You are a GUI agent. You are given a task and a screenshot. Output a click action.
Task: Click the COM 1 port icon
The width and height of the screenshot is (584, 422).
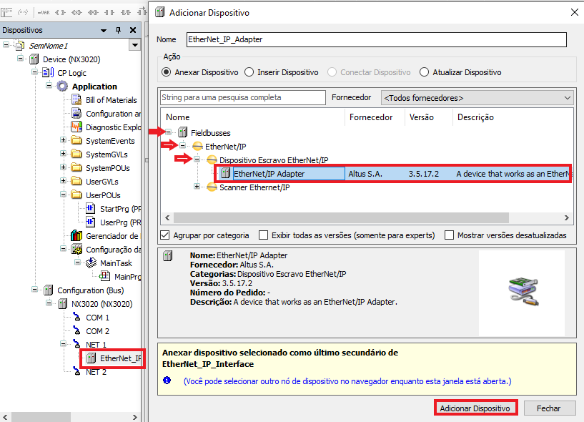76,318
